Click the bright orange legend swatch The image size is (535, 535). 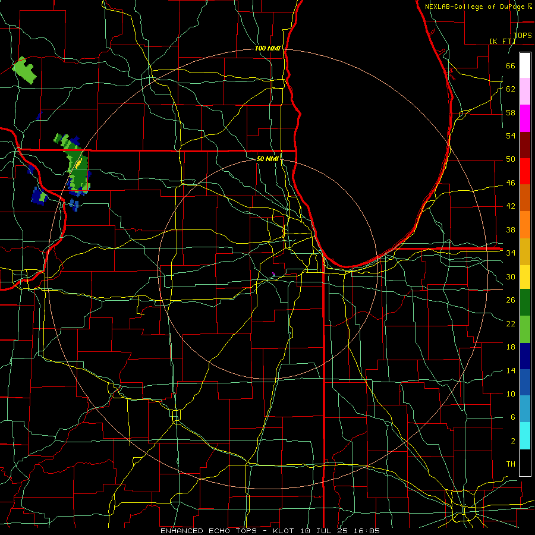tap(525, 225)
